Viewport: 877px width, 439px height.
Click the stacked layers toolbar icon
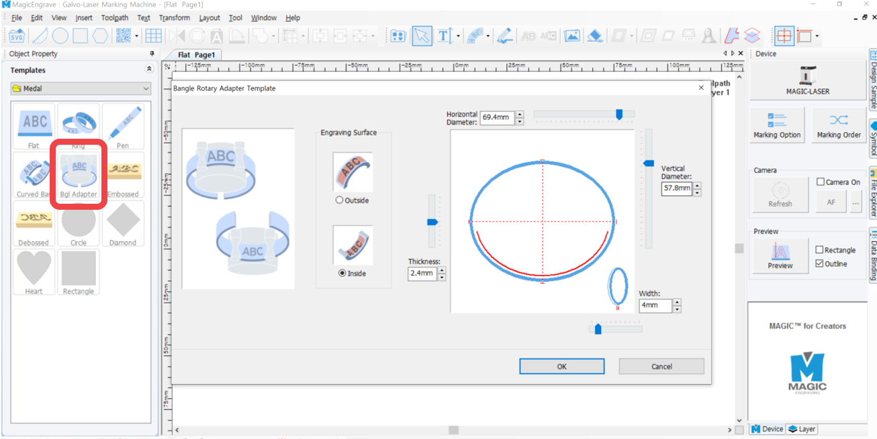(752, 36)
